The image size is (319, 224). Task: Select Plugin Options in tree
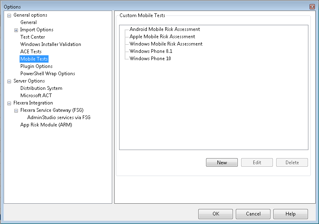(36, 66)
